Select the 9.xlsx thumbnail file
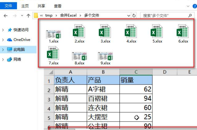Image resolution: width=197 pixels, height=130 pixels. coord(105,56)
